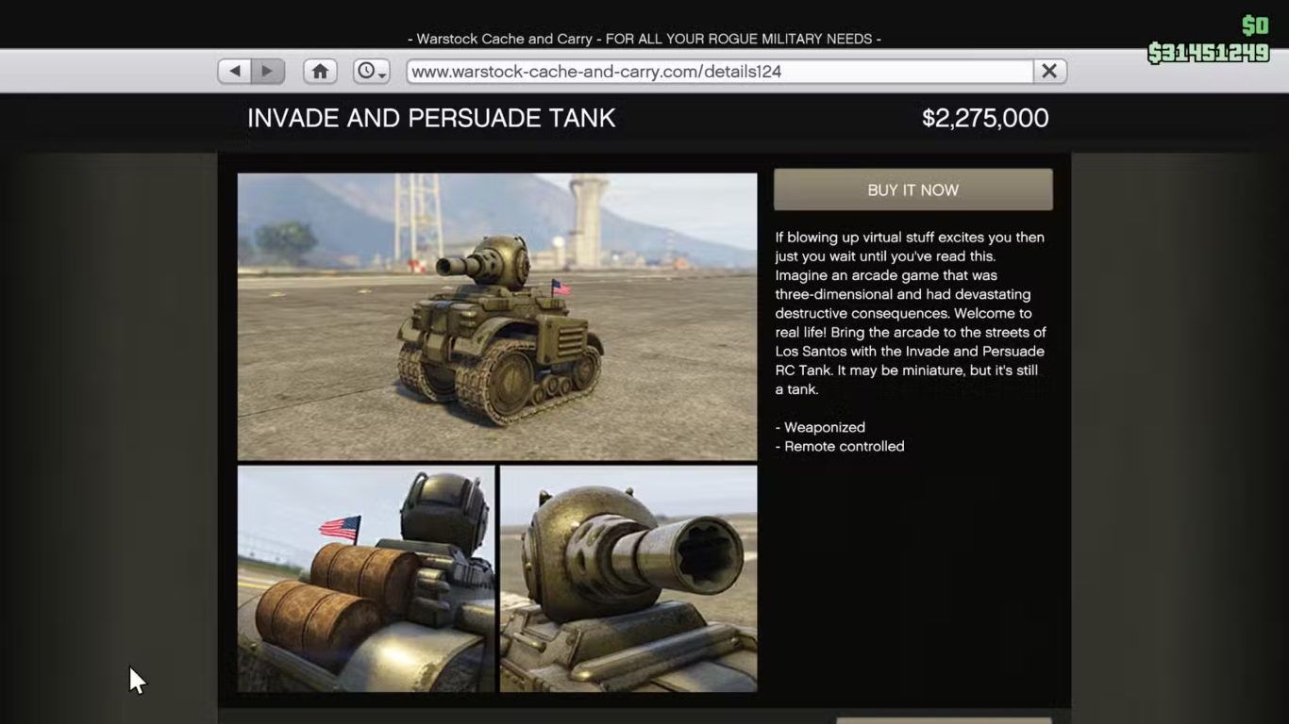Viewport: 1289px width, 724px height.
Task: Click the INVADE AND PERSUADE TANK heading
Action: click(x=431, y=119)
